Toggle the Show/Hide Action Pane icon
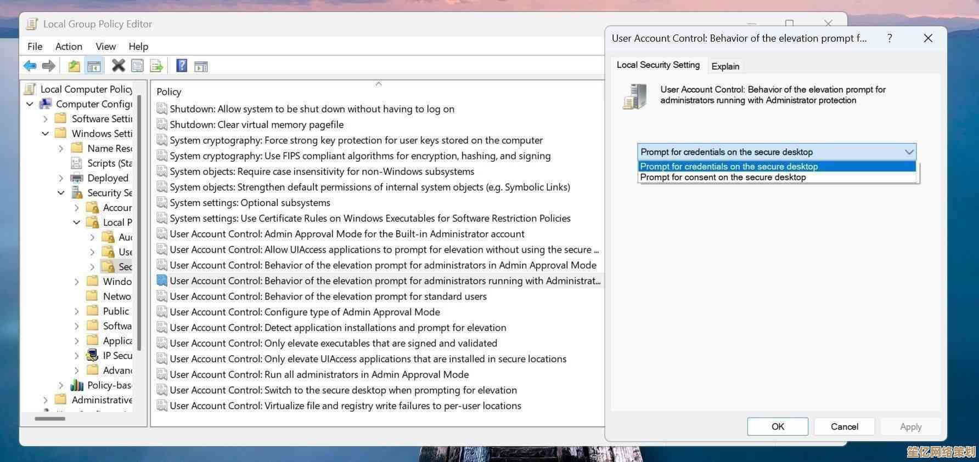Image resolution: width=979 pixels, height=462 pixels. pyautogui.click(x=201, y=66)
